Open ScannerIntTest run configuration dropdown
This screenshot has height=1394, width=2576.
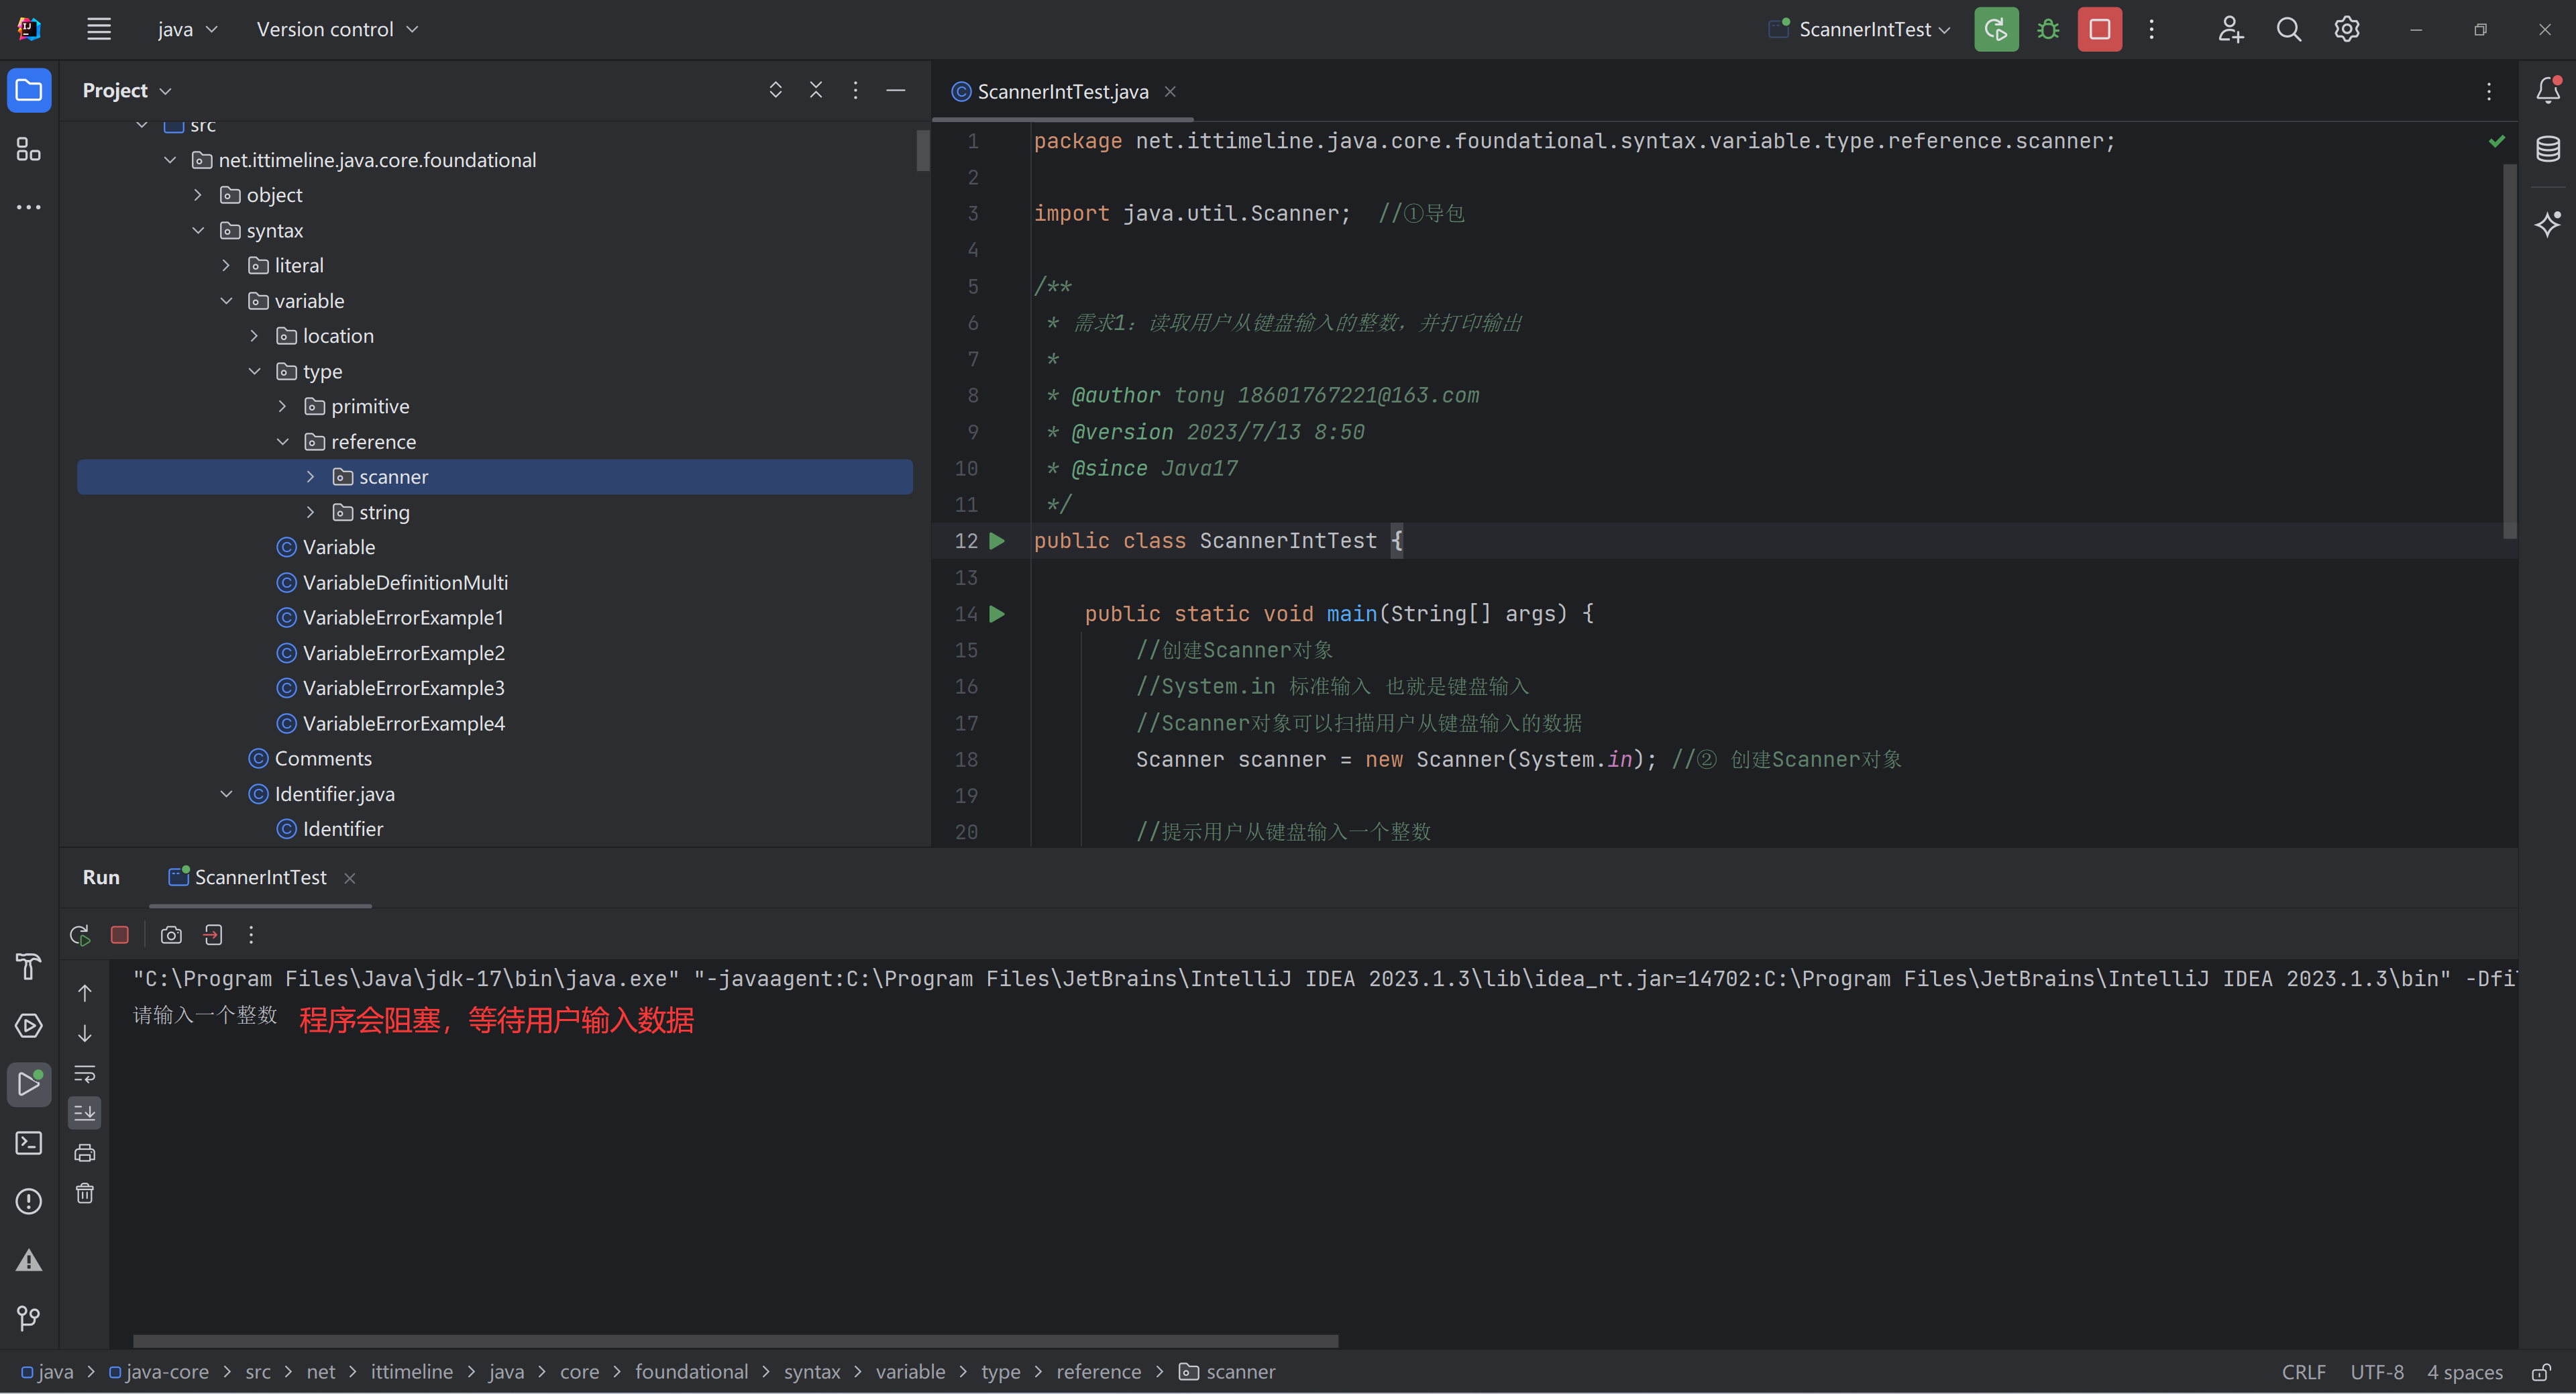(1860, 29)
